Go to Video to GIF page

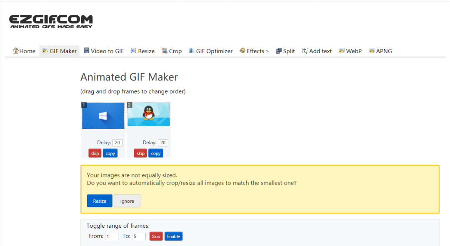coord(107,51)
